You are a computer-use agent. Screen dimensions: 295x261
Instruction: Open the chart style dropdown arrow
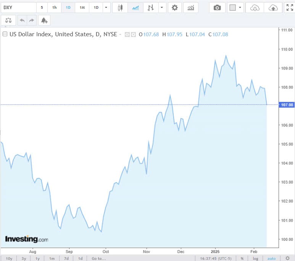point(162,8)
